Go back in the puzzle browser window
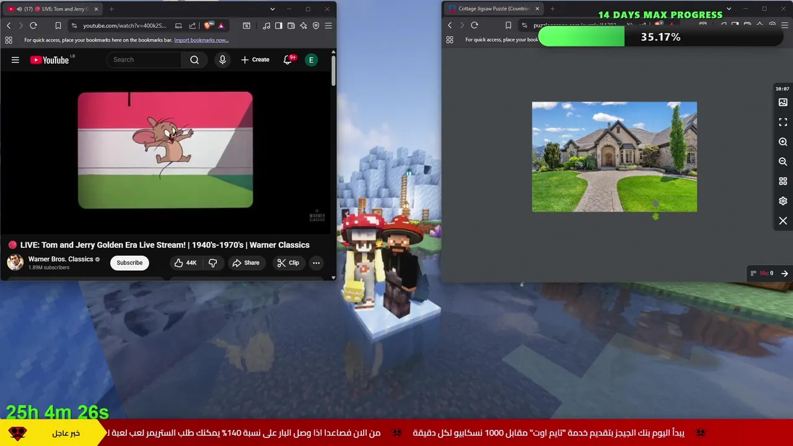The image size is (793, 446). [450, 25]
